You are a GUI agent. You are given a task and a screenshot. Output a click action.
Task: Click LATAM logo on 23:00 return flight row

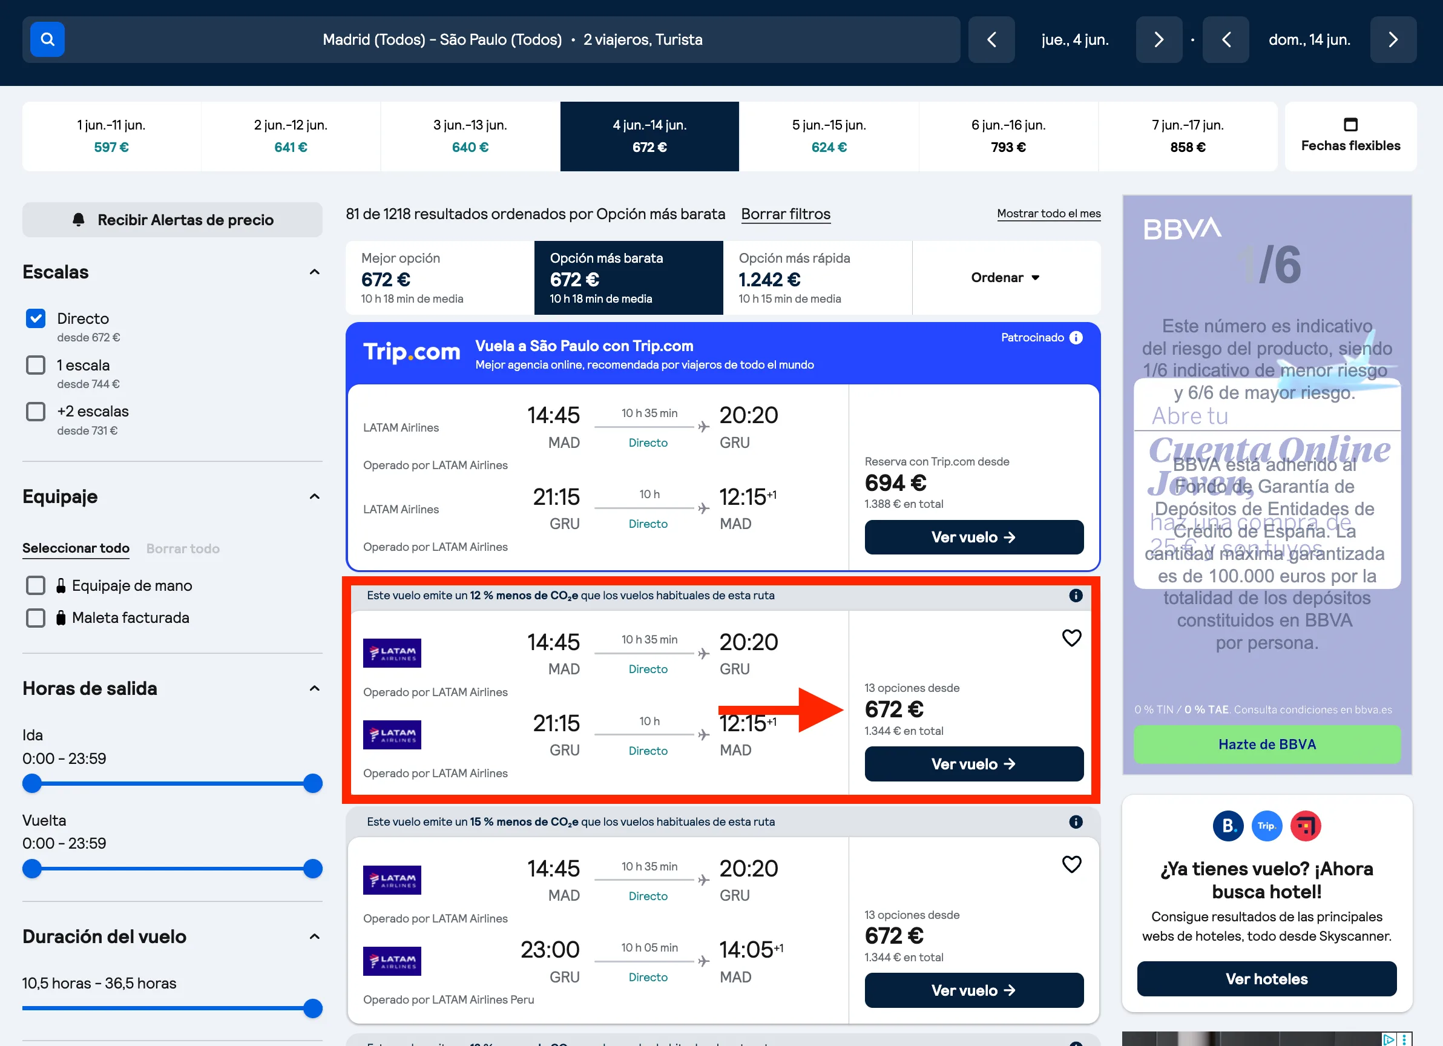point(392,961)
